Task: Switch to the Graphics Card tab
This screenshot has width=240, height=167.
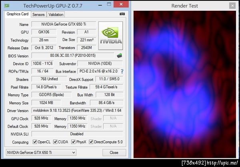Action: tap(18, 14)
